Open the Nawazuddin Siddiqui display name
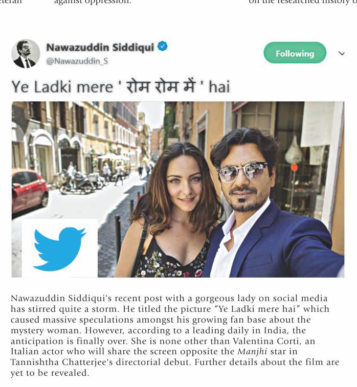Viewport: 357px width, 387px height. pyautogui.click(x=100, y=47)
